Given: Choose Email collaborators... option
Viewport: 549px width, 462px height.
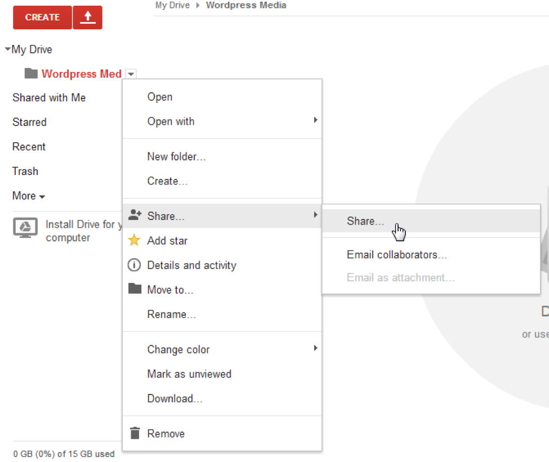Looking at the screenshot, I should tap(397, 254).
